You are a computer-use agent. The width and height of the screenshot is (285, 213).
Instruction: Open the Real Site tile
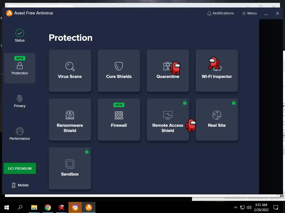pos(217,120)
